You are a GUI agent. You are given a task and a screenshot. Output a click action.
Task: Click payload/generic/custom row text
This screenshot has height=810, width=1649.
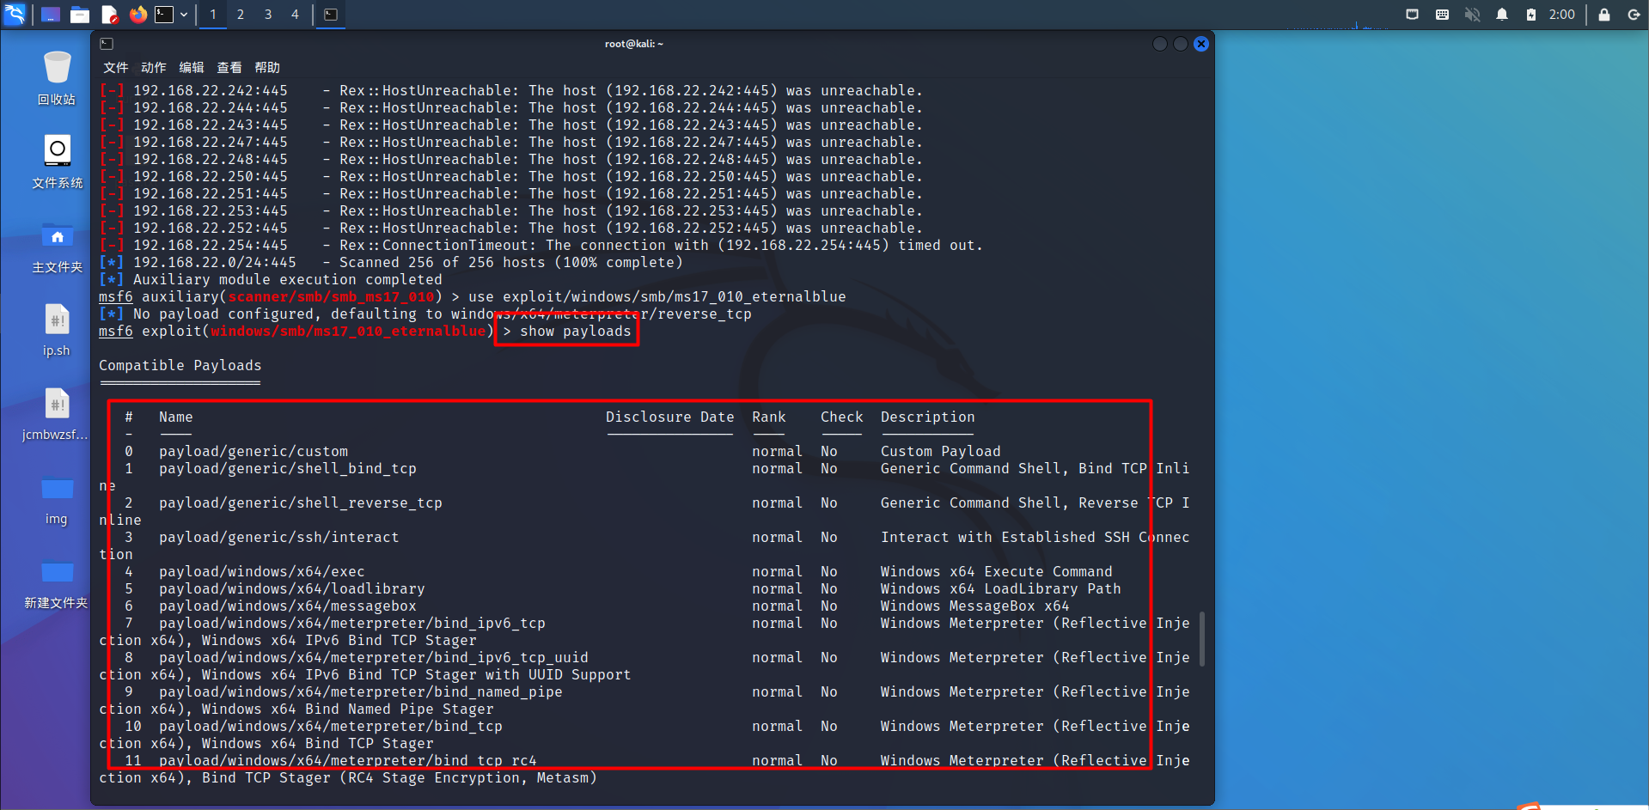pyautogui.click(x=253, y=452)
